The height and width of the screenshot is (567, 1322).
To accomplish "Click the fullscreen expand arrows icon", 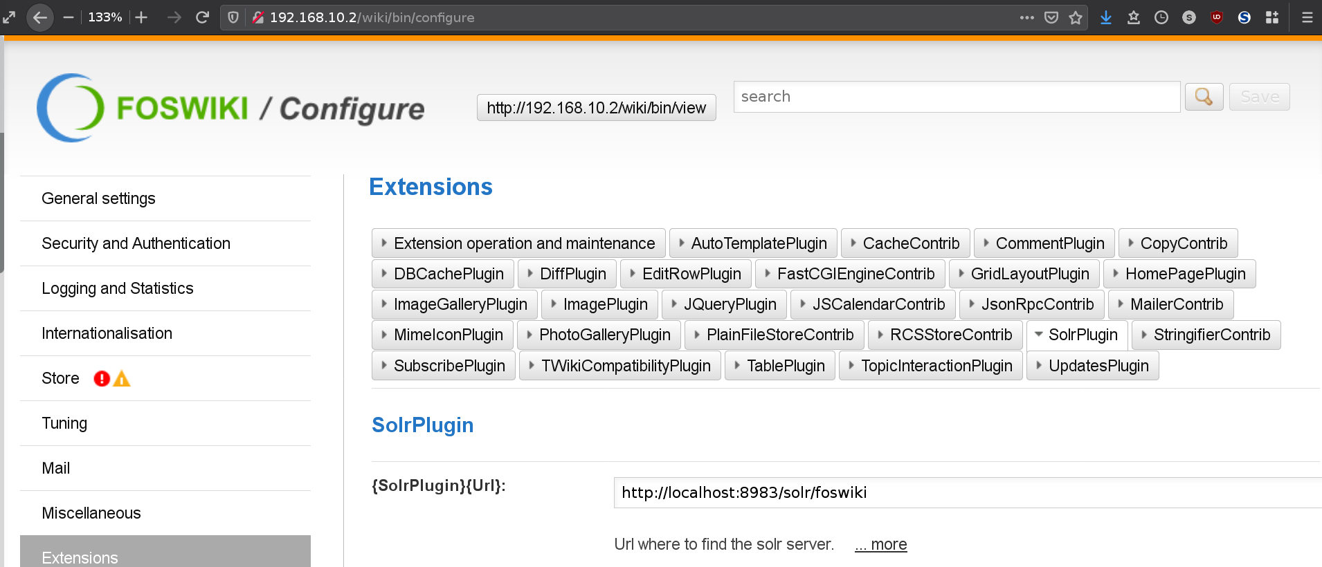I will click(x=9, y=17).
